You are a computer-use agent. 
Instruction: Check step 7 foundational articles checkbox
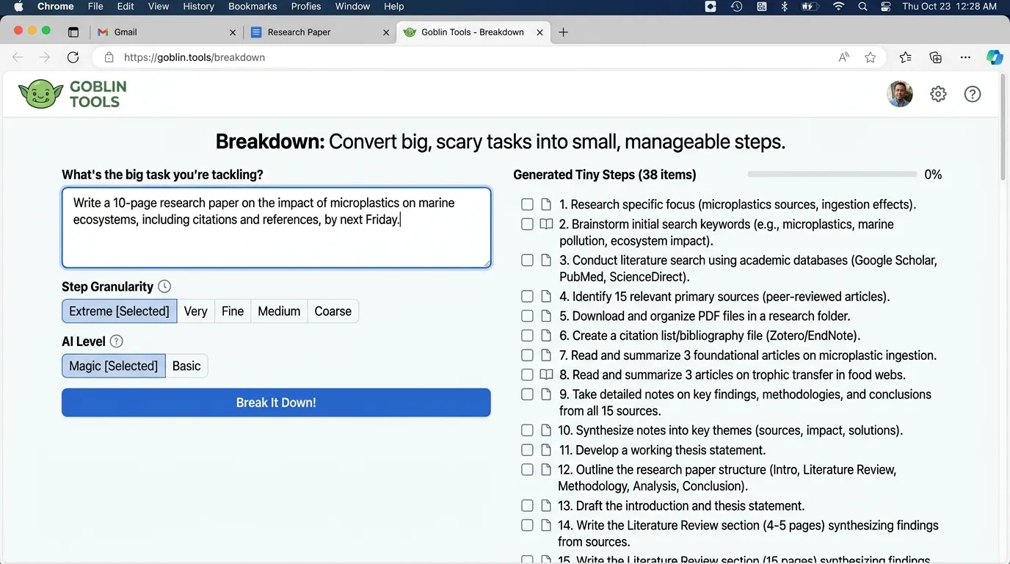pyautogui.click(x=527, y=355)
